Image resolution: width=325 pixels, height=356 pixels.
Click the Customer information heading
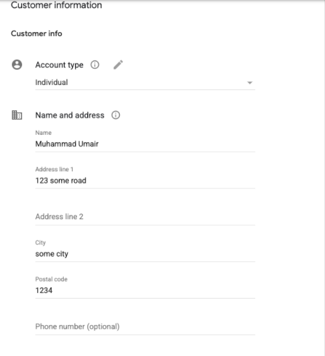56,5
